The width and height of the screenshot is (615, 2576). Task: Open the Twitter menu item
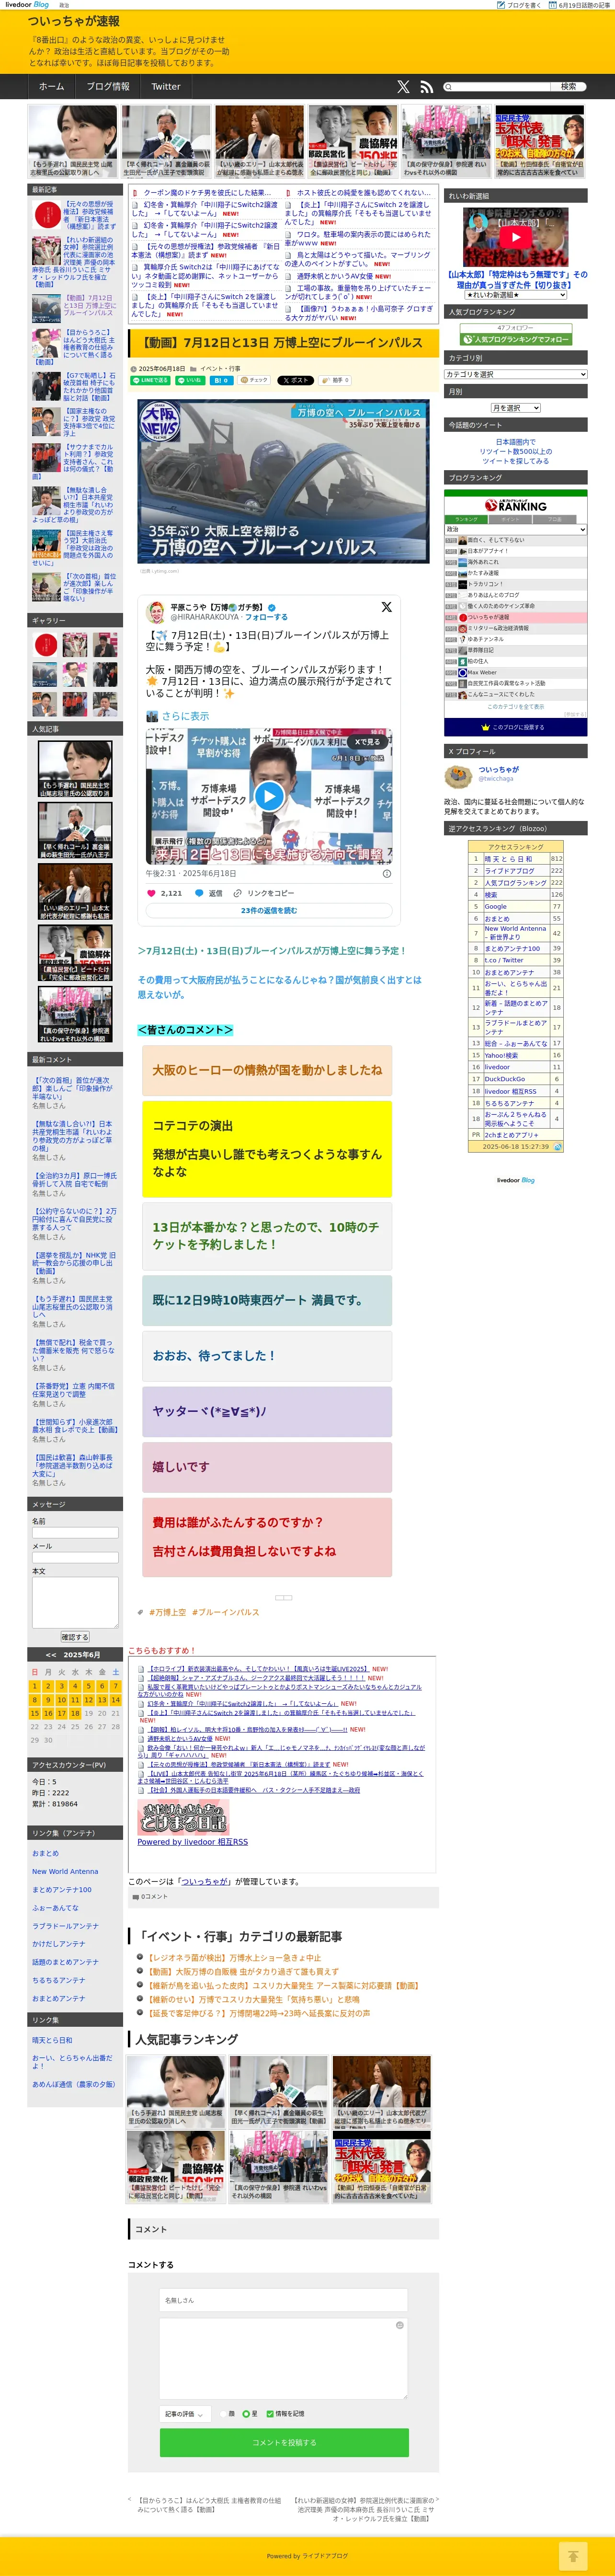point(166,87)
